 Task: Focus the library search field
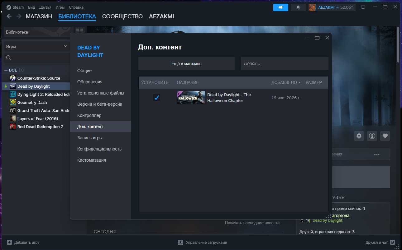point(37,58)
